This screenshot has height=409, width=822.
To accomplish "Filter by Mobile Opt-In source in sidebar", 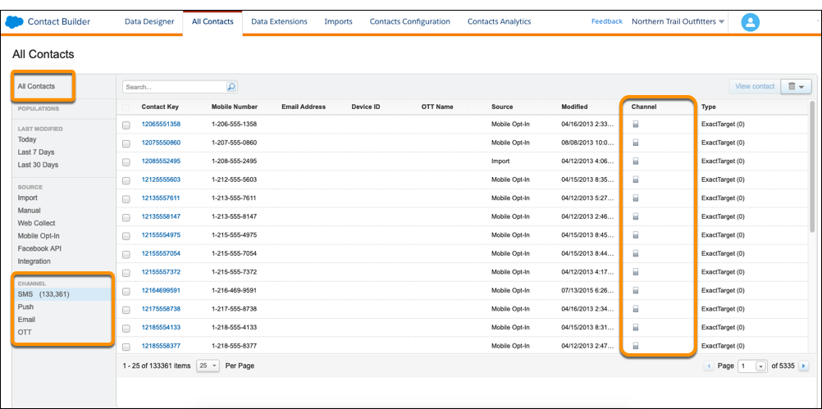I will tap(39, 236).
